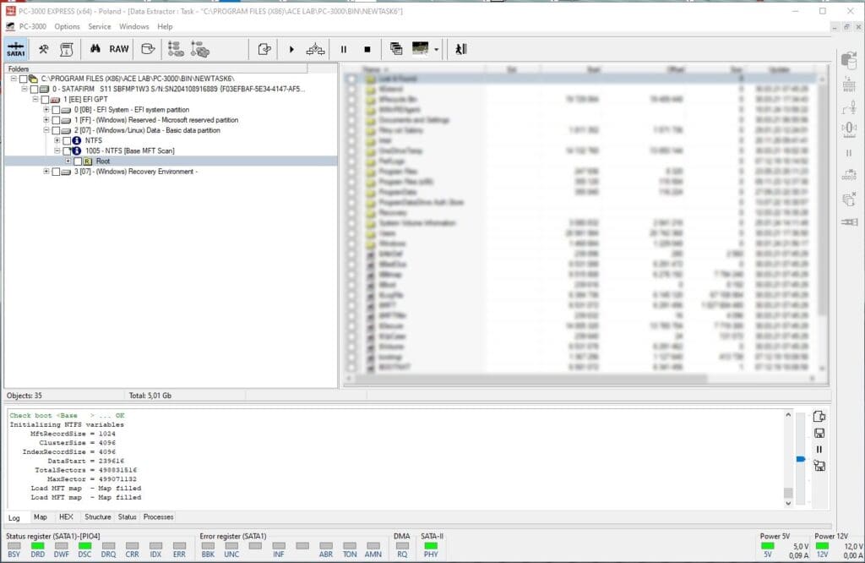Image resolution: width=865 pixels, height=563 pixels.
Task: Open the RAW recovery tool
Action: 119,49
